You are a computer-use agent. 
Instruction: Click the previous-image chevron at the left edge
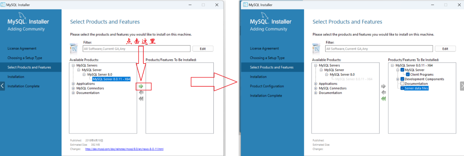tap(2, 86)
